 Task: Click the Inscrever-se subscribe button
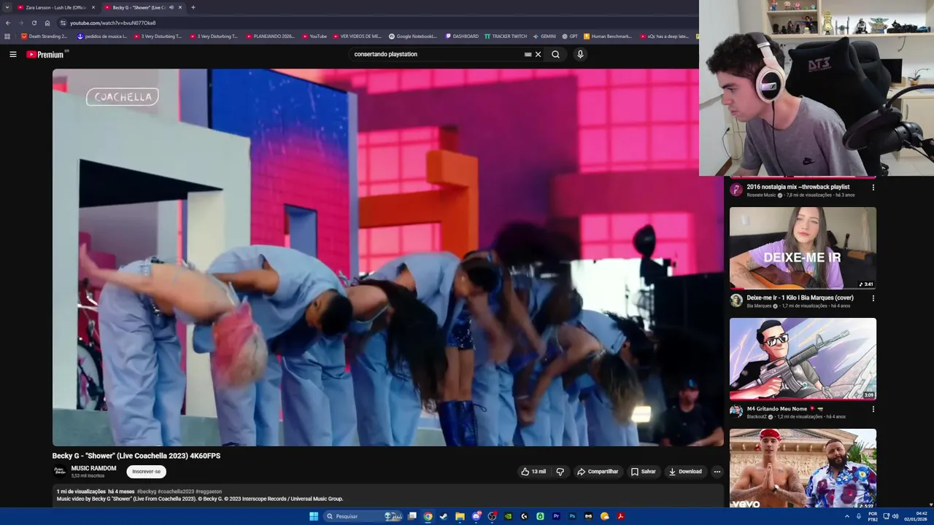(146, 472)
